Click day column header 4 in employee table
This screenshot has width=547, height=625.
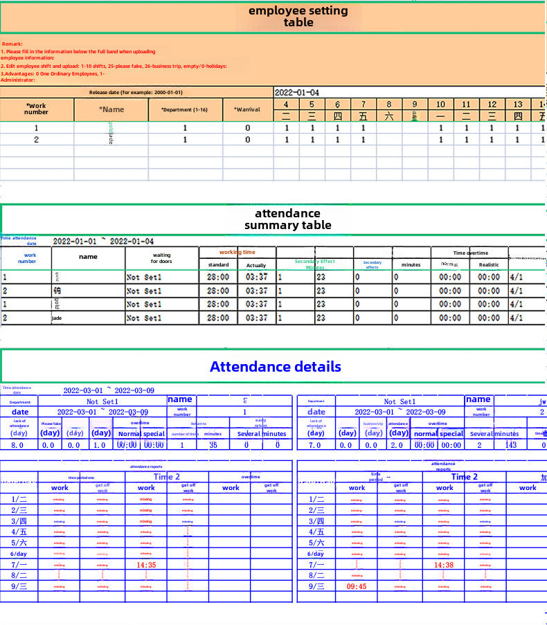click(286, 105)
